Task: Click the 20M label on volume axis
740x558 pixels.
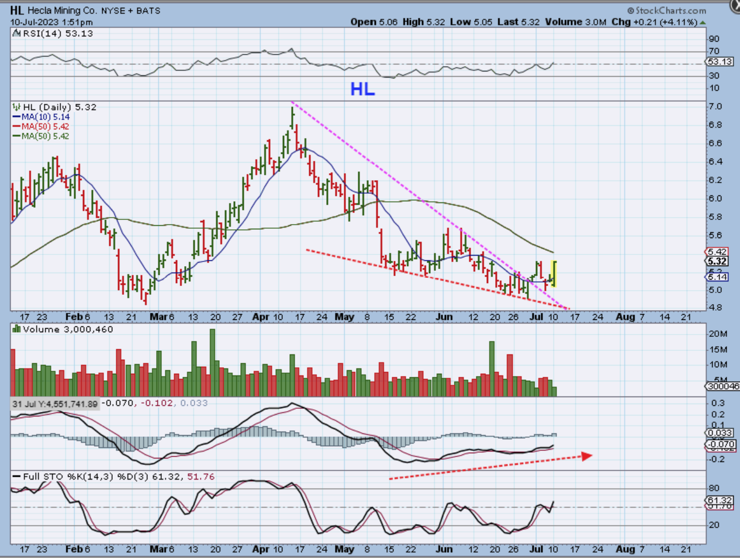Action: coord(718,334)
